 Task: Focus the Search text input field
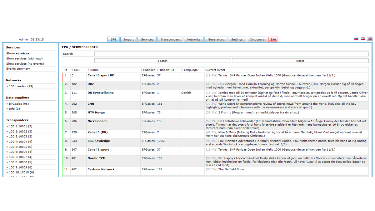point(231,54)
